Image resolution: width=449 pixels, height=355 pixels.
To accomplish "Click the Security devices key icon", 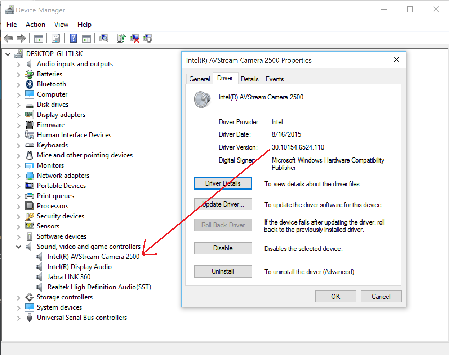I will click(30, 216).
